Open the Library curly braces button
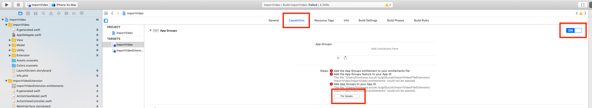Viewport: 592px width, 108px height. pyautogui.click(x=583, y=5)
